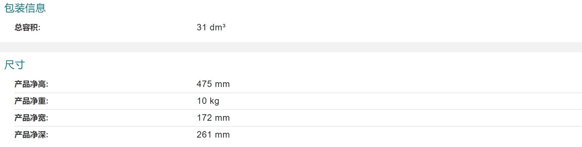Screen dimensions: 582x147
Task: Click the 包装信息 section heading
Action: point(25,8)
